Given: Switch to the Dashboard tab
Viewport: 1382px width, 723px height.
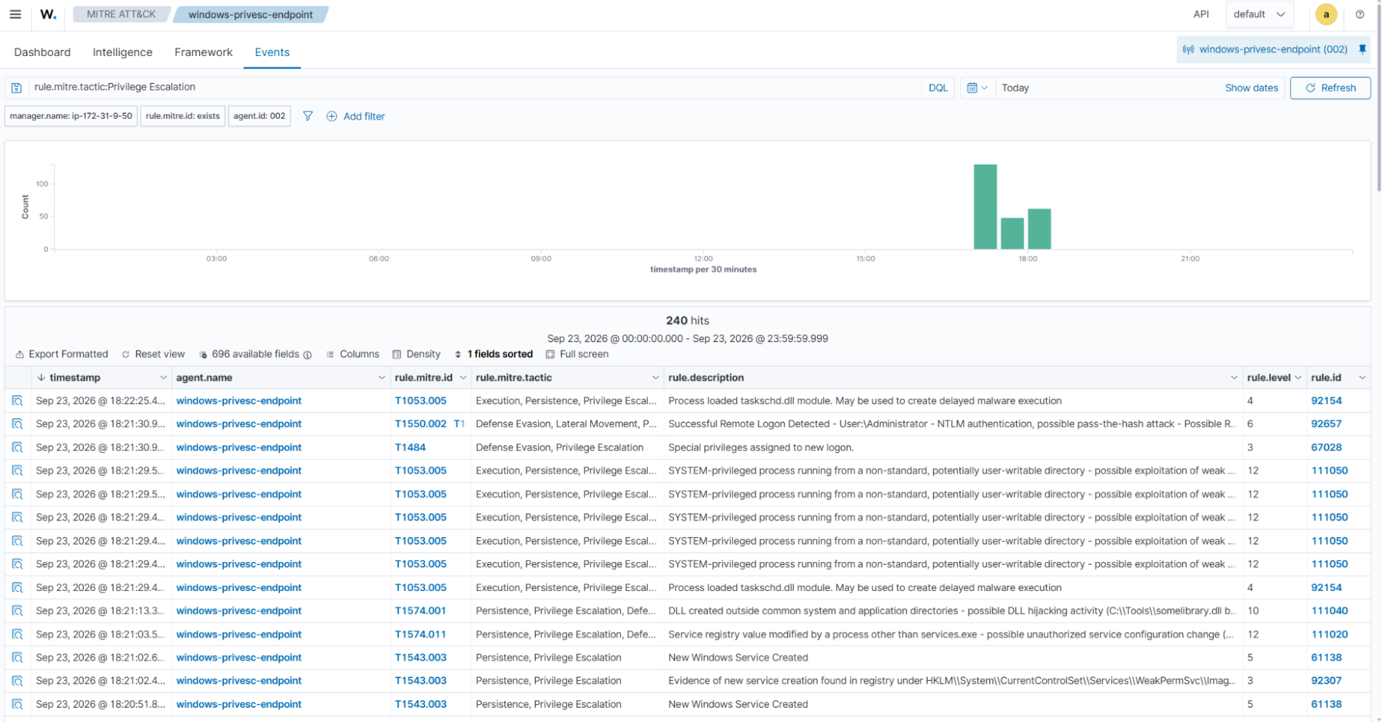Looking at the screenshot, I should (x=42, y=52).
